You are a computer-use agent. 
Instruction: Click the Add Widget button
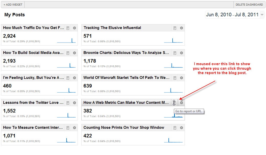[13, 5]
